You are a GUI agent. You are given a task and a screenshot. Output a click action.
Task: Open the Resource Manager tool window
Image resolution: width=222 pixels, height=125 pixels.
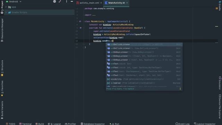click(x=2, y=30)
